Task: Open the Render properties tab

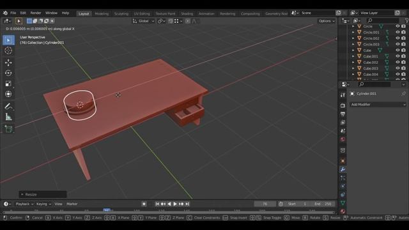Action: point(343,105)
